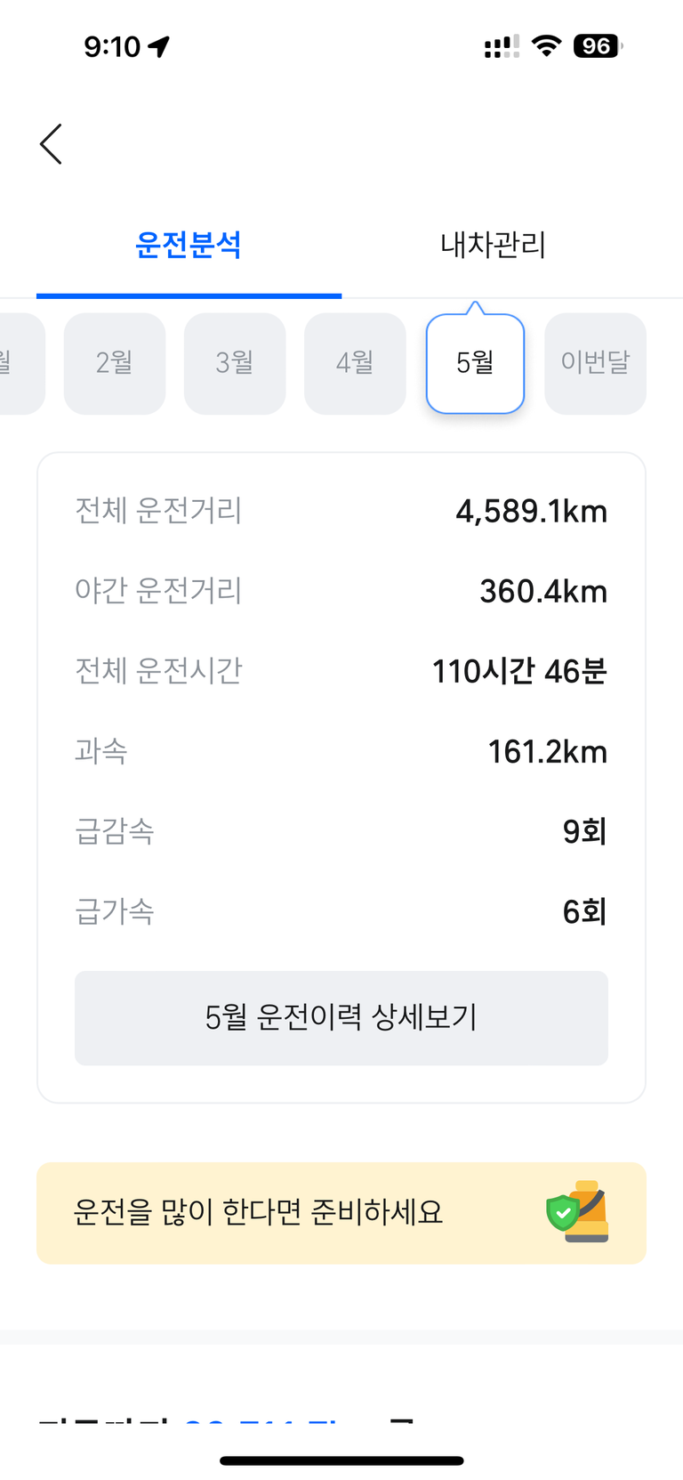
Task: Tap the partially hidden leftmost month chip
Action: pos(18,363)
